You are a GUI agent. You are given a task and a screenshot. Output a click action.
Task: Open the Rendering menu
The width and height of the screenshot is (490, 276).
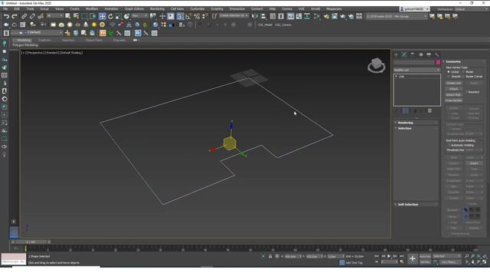click(157, 9)
